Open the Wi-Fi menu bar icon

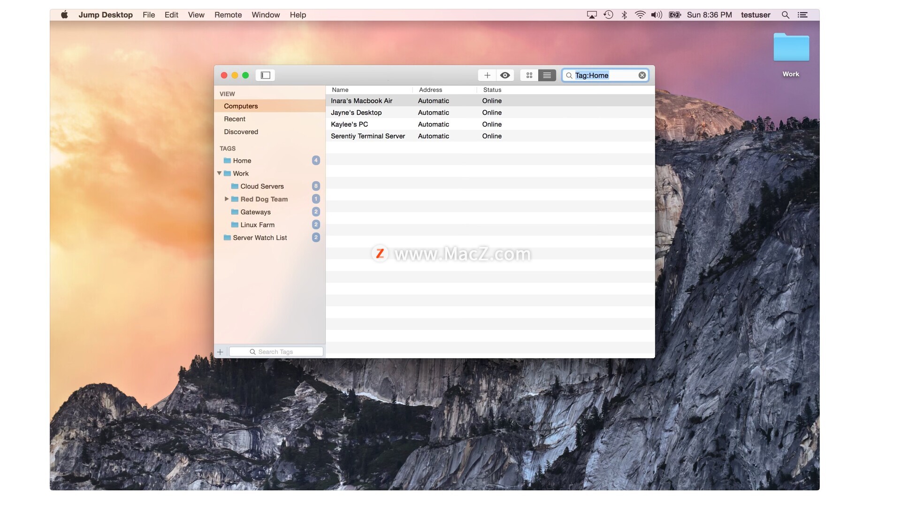pos(640,15)
